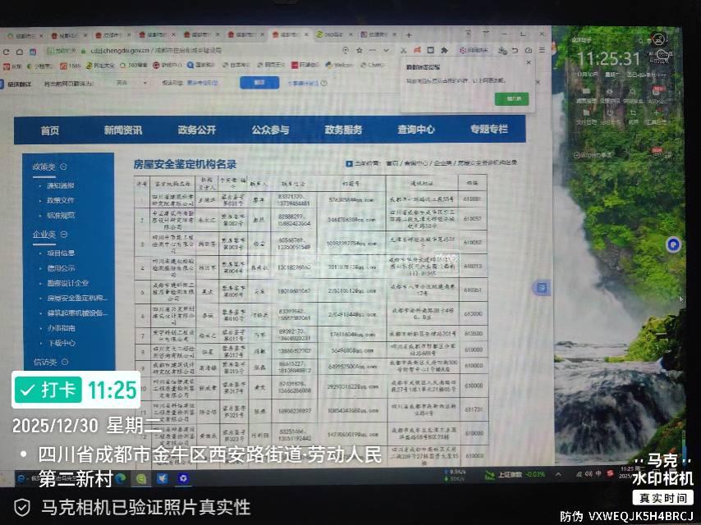
Task: Collapse the 政策类 sidebar section
Action: tap(63, 167)
